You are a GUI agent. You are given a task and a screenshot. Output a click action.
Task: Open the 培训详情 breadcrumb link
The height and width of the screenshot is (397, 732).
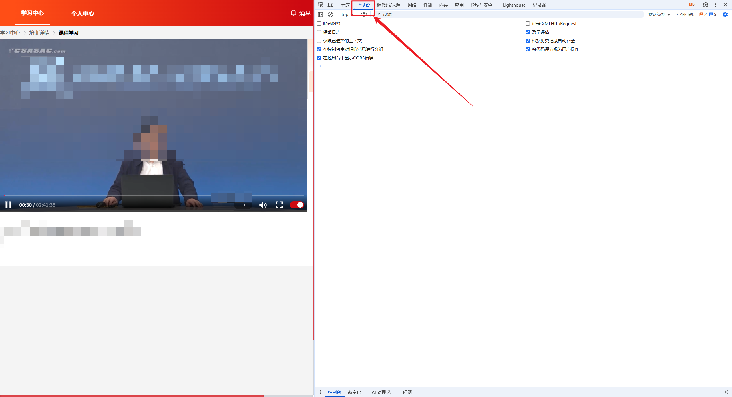(39, 33)
